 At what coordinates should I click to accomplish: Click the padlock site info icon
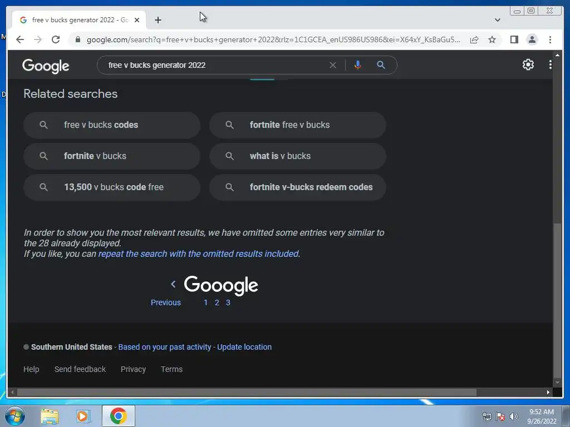77,39
